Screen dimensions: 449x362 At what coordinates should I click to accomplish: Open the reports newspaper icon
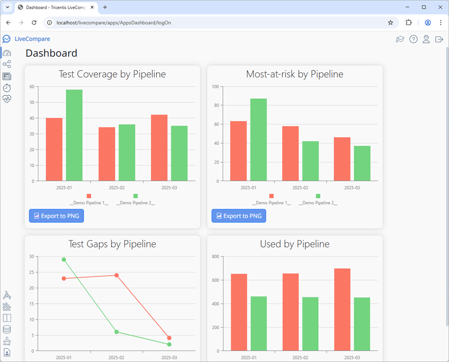tap(7, 76)
